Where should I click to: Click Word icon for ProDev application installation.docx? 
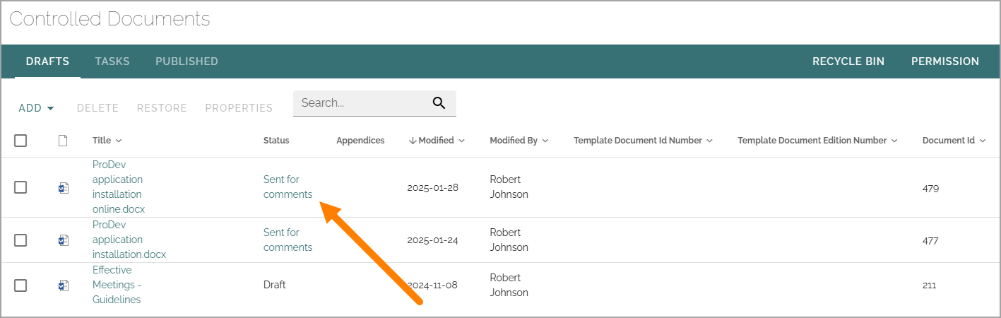[x=63, y=240]
